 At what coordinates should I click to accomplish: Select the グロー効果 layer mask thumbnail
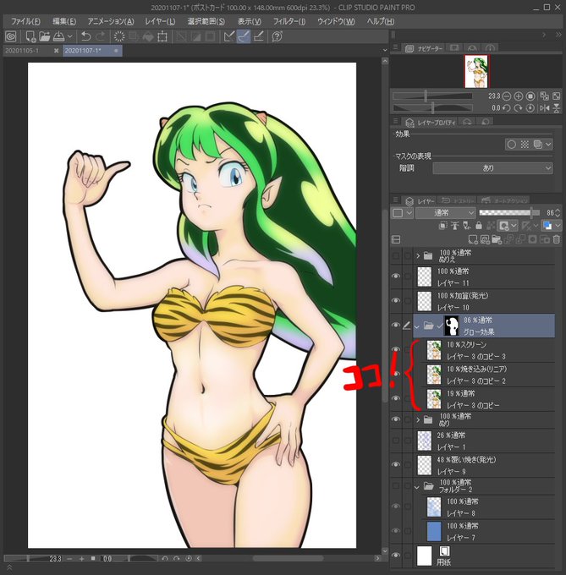point(452,326)
